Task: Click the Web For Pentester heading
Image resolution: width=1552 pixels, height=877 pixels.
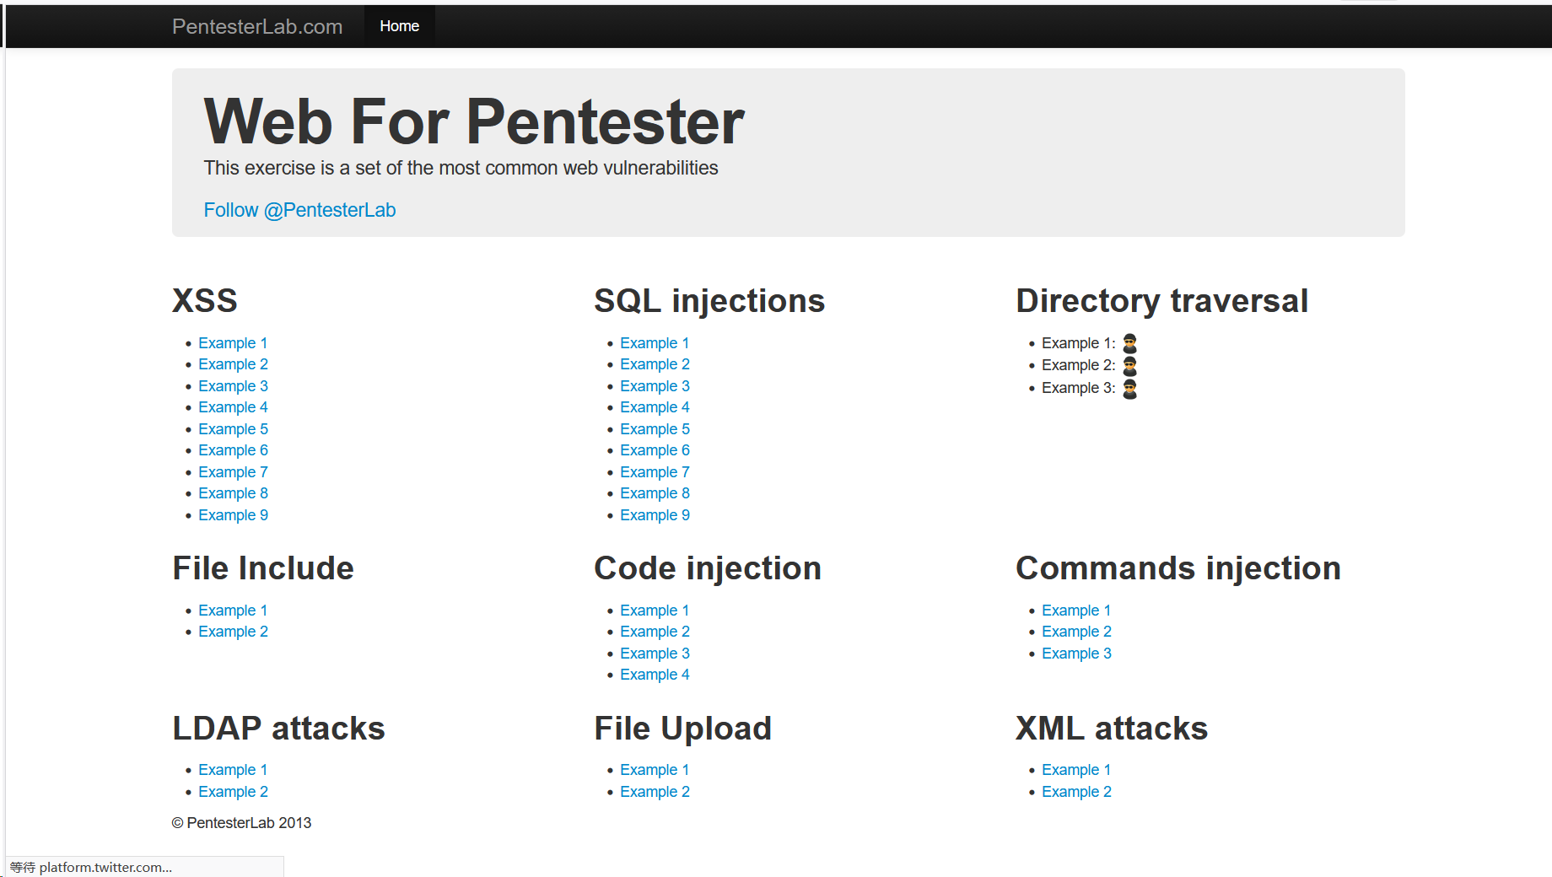Action: pyautogui.click(x=474, y=122)
